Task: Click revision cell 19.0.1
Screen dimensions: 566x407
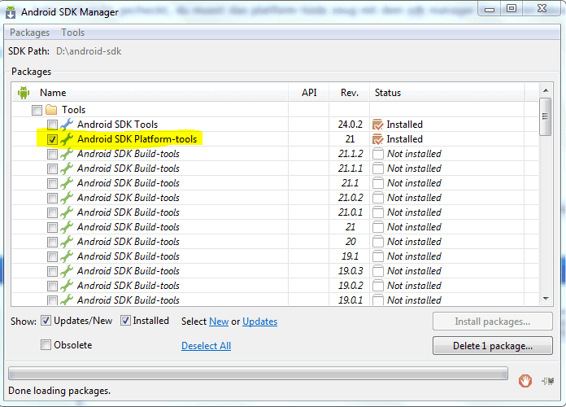Action: click(x=350, y=300)
